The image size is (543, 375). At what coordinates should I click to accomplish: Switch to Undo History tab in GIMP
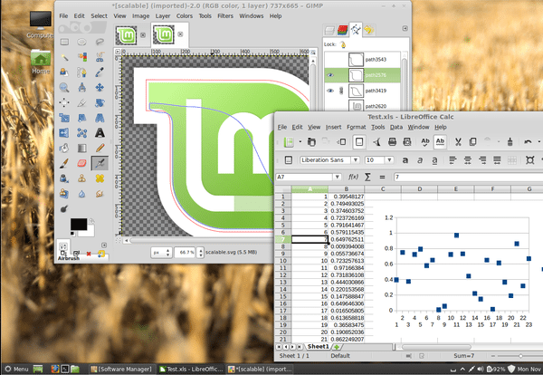(369, 30)
